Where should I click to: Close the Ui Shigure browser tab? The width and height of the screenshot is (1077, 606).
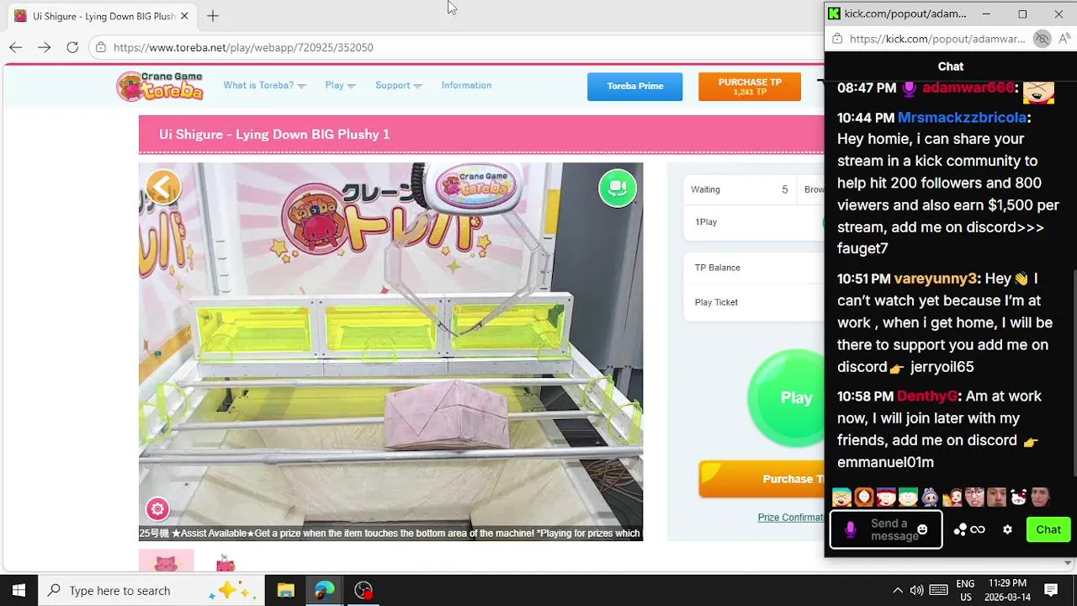184,16
